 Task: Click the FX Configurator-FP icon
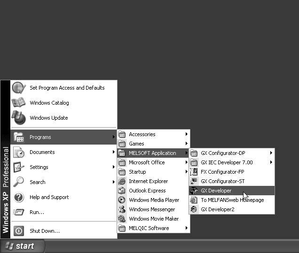194,172
